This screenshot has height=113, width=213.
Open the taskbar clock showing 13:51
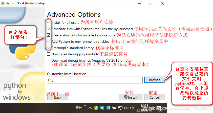[144, 108]
